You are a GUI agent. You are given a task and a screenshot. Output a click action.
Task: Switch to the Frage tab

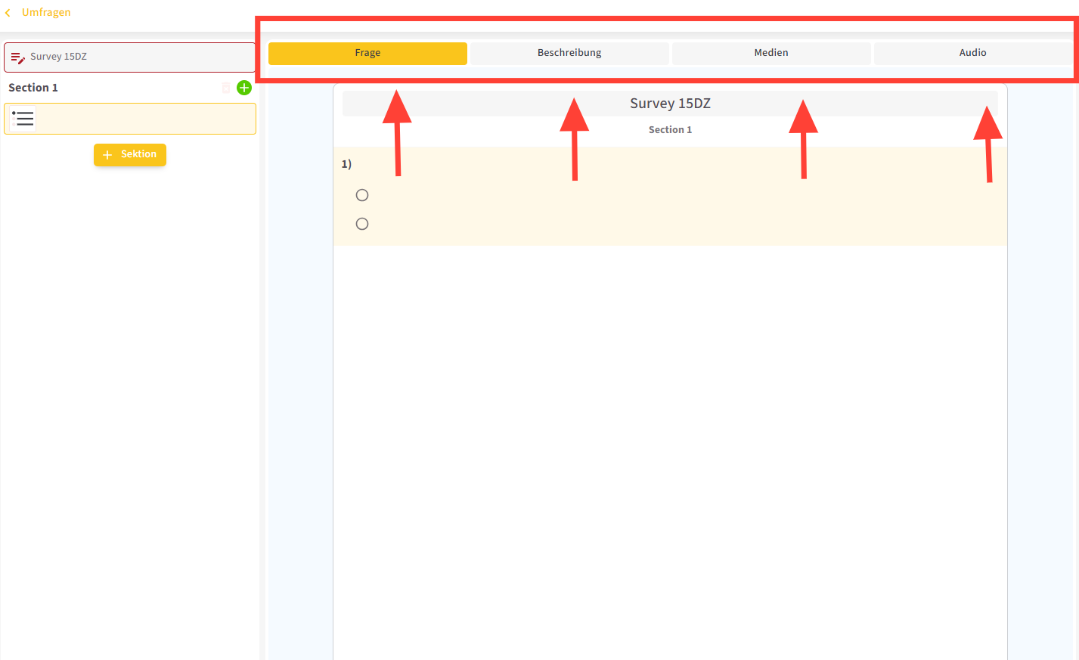click(367, 53)
